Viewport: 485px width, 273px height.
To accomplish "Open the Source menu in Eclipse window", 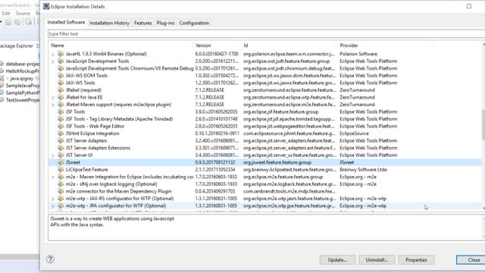I will point(23,14).
